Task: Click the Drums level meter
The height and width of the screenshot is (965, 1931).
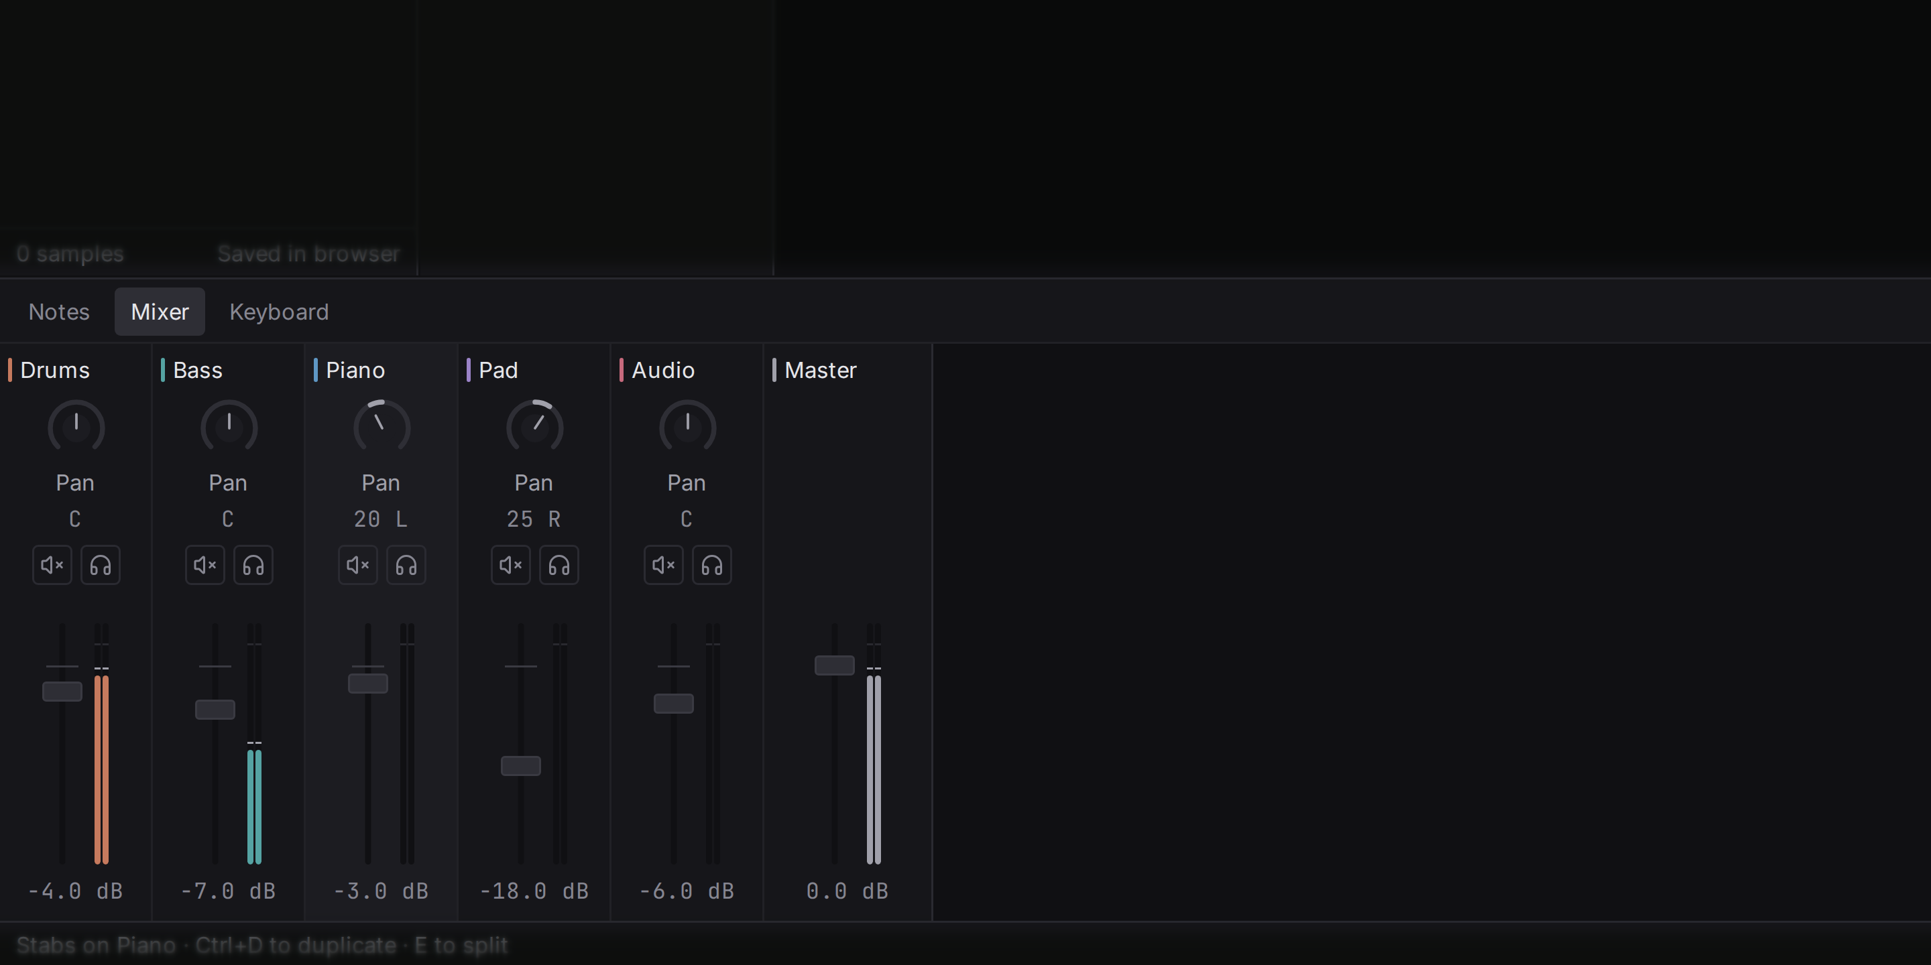Action: point(102,744)
